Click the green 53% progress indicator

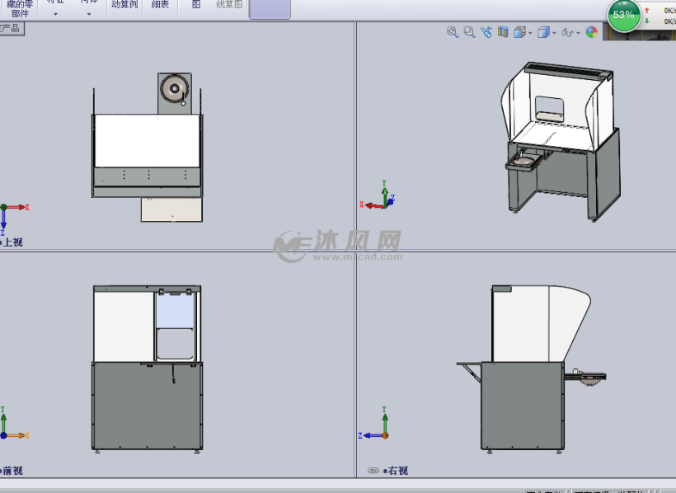coord(624,14)
